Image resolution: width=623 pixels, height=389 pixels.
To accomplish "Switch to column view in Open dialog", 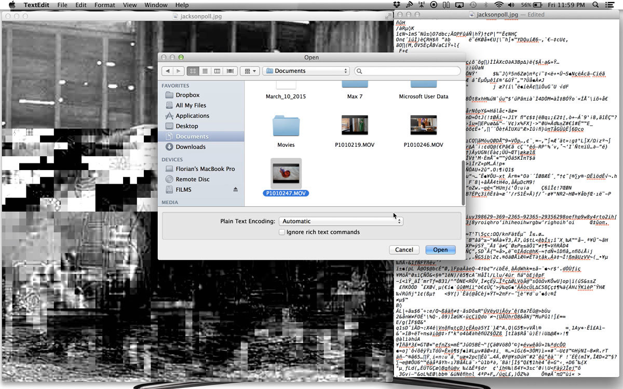I will [x=217, y=71].
